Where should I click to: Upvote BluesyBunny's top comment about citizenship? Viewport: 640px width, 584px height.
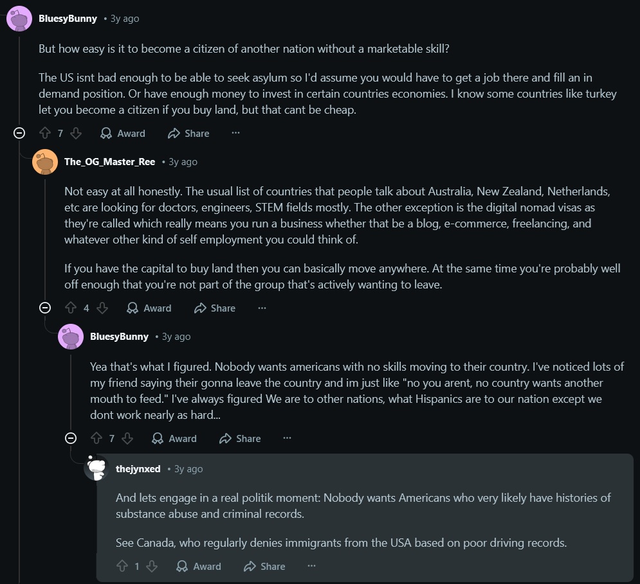tap(45, 133)
